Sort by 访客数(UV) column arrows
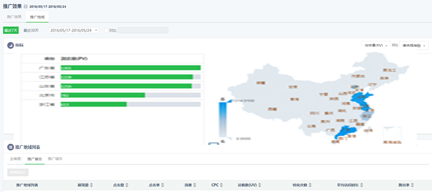Screen dimensions: 432x192 click(x=260, y=185)
